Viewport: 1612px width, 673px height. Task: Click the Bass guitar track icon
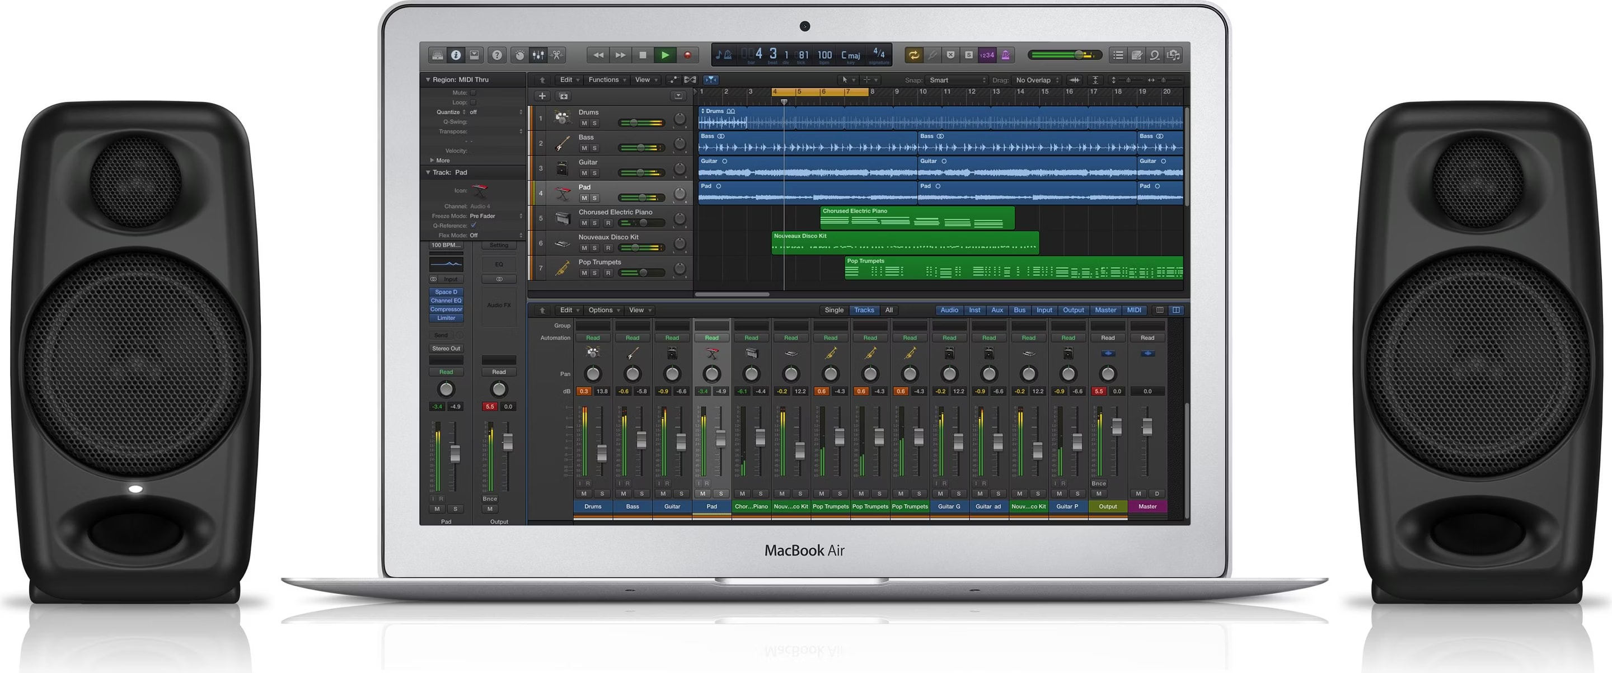(x=563, y=143)
